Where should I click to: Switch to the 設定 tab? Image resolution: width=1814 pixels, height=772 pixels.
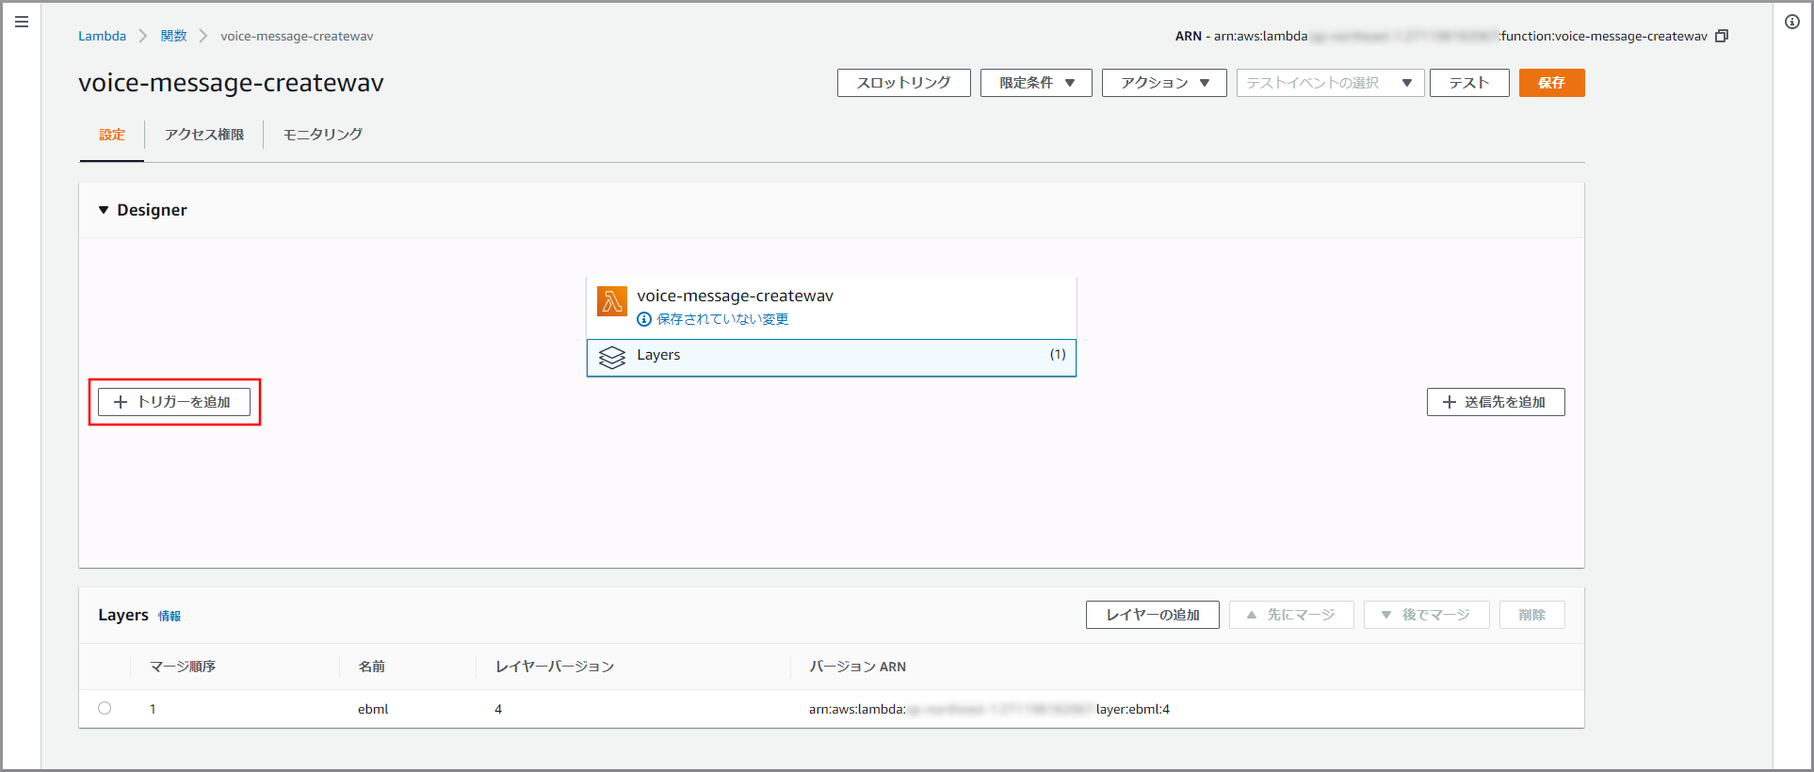tap(112, 135)
